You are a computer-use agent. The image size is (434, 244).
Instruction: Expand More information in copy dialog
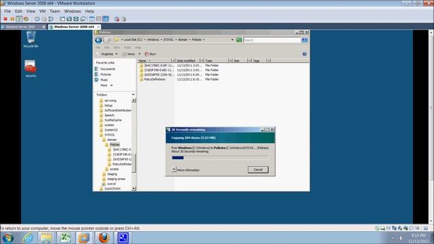[x=174, y=169]
